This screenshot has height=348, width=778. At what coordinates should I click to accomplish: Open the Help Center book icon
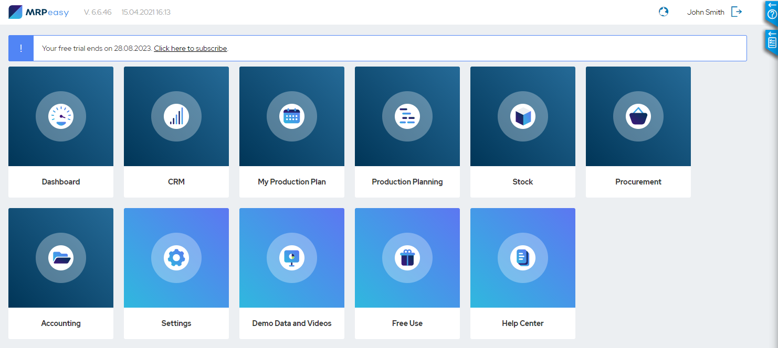click(x=522, y=258)
